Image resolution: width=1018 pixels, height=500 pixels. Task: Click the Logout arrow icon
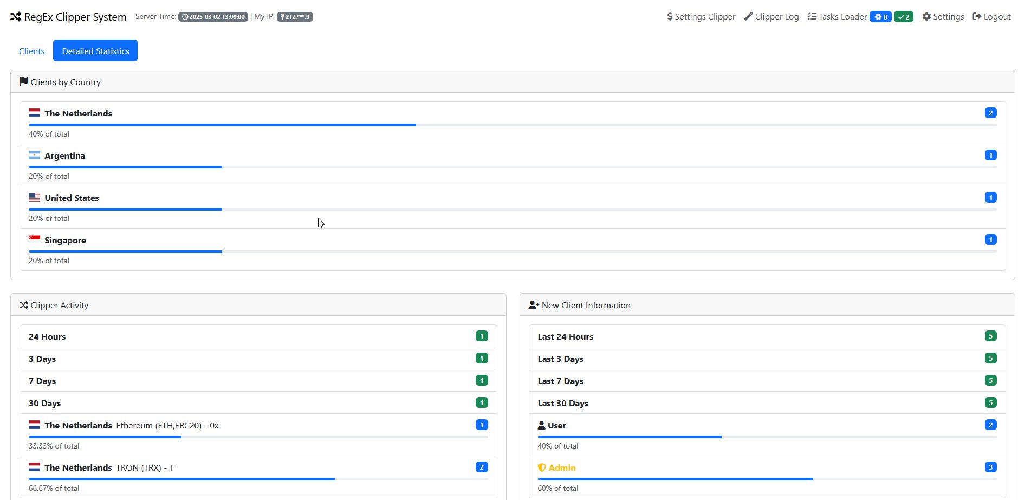977,17
